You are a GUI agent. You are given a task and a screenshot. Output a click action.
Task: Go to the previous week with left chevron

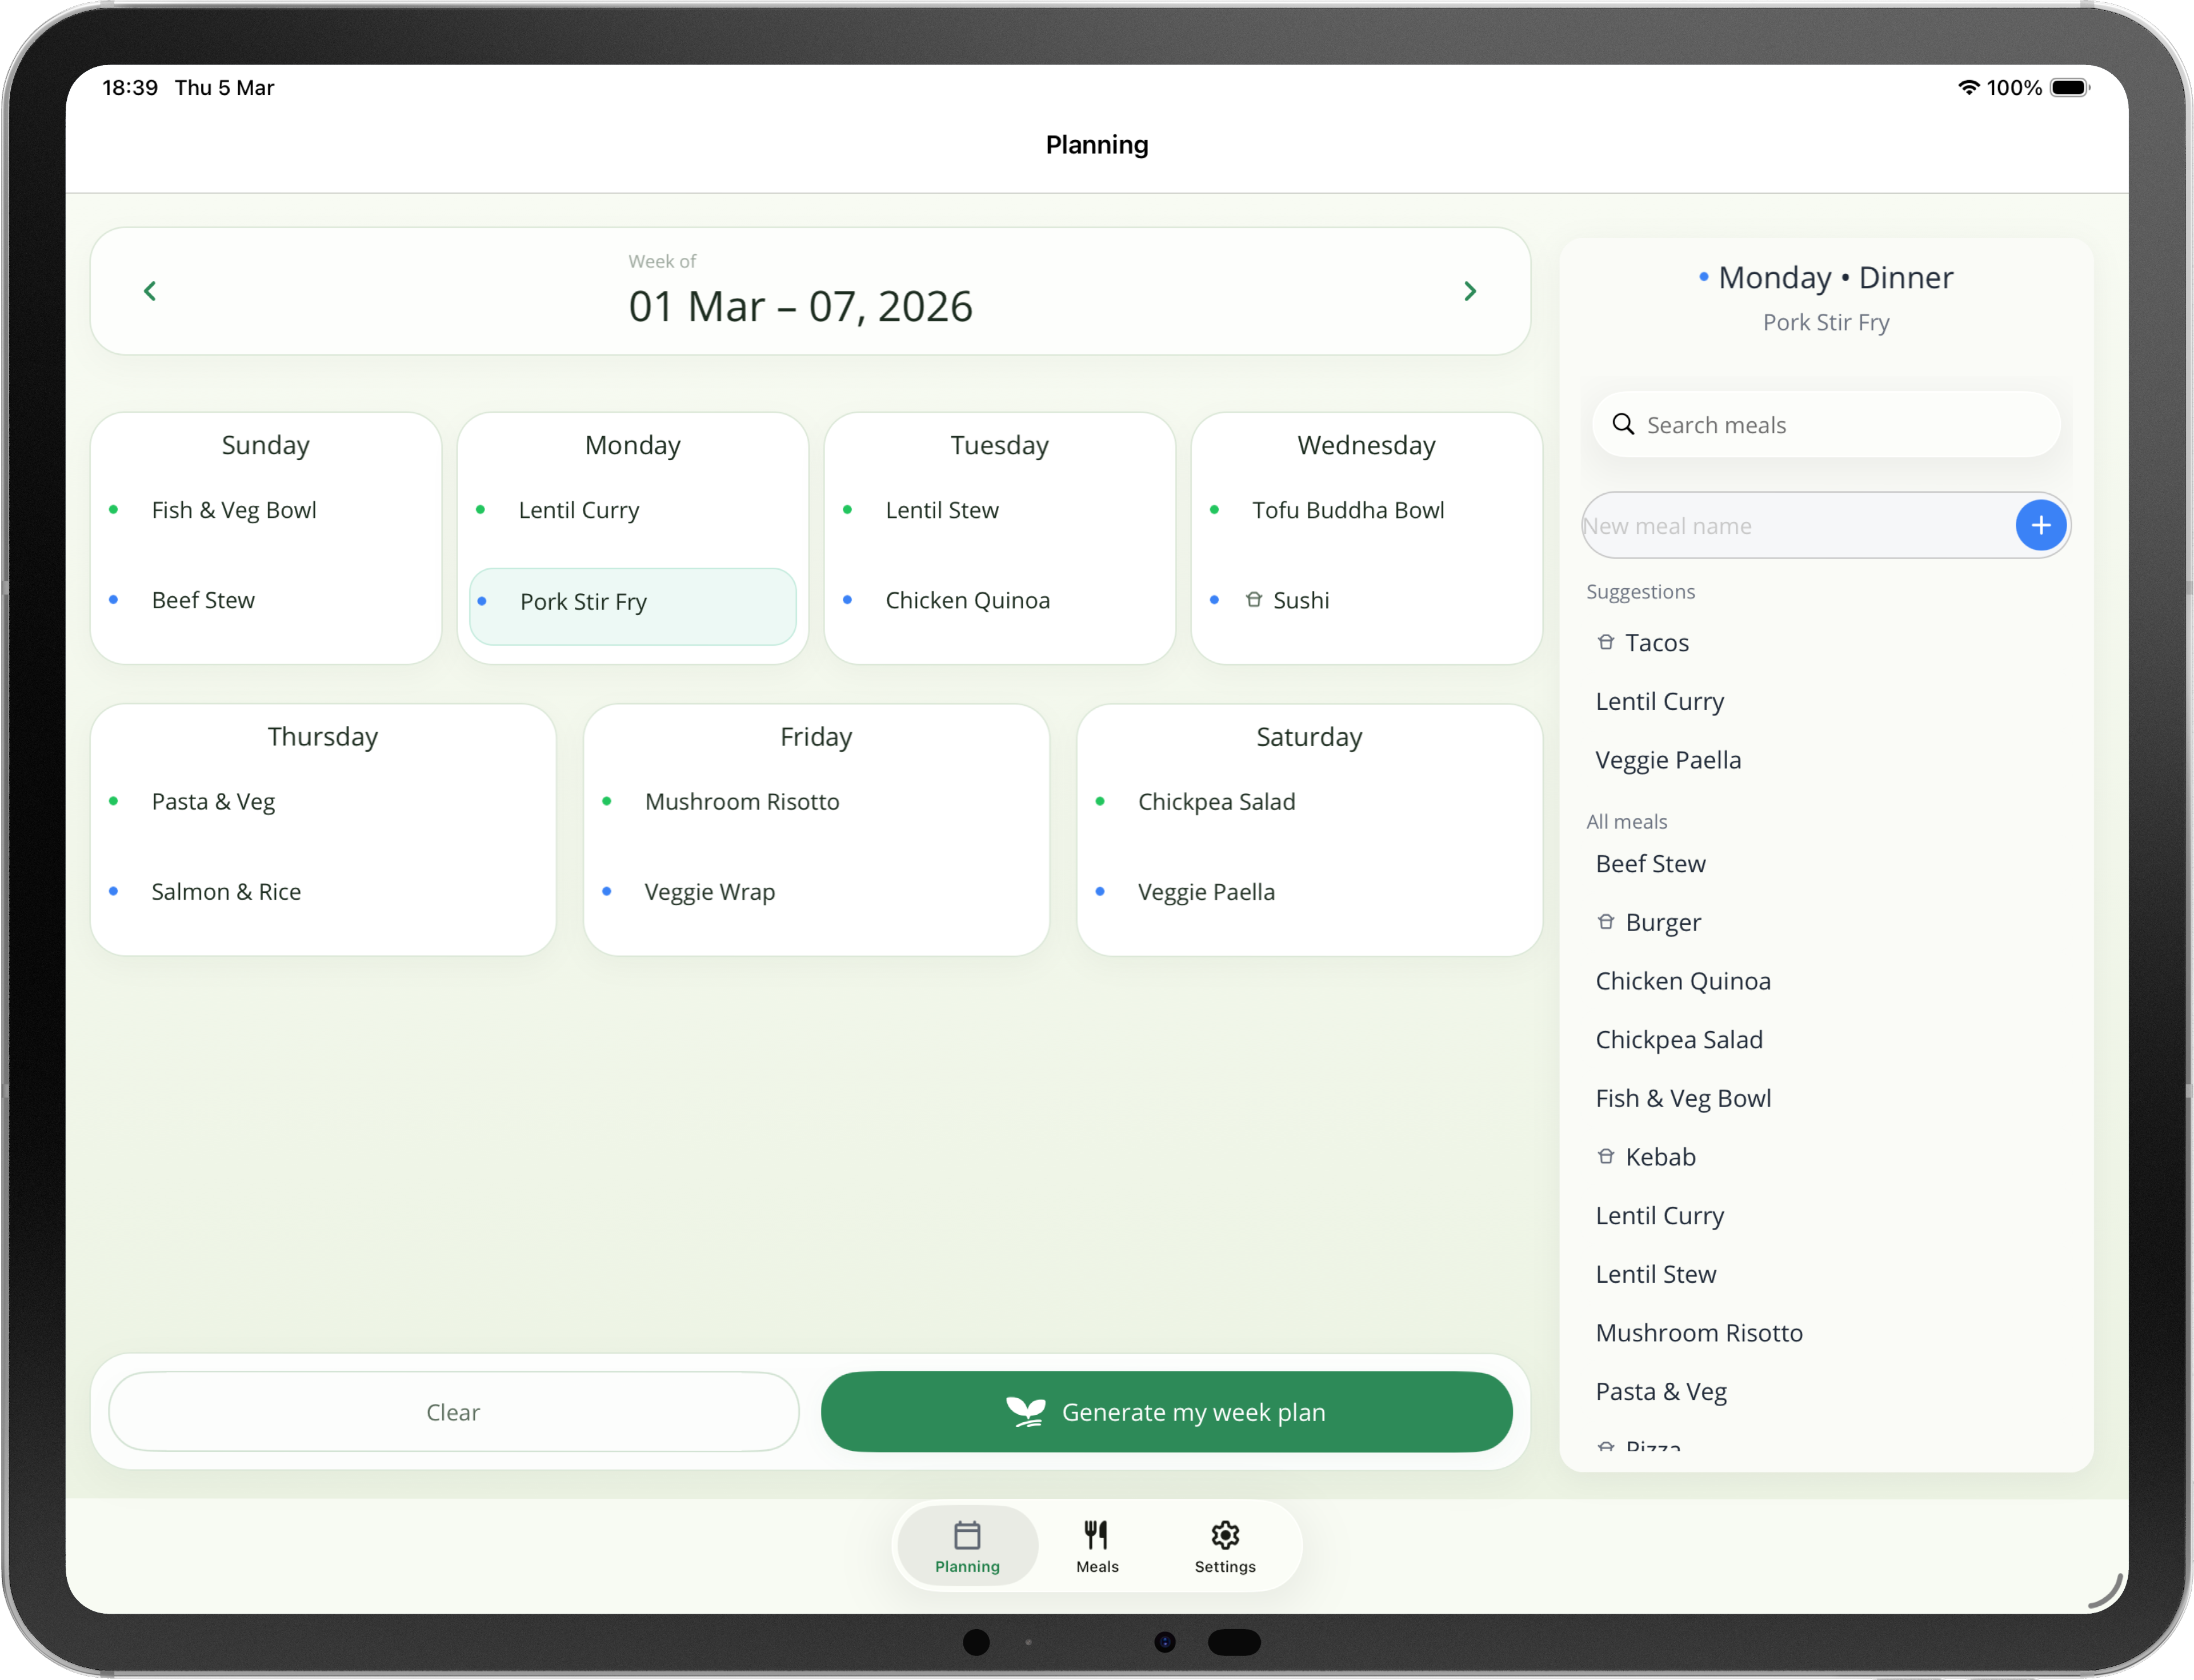(150, 291)
